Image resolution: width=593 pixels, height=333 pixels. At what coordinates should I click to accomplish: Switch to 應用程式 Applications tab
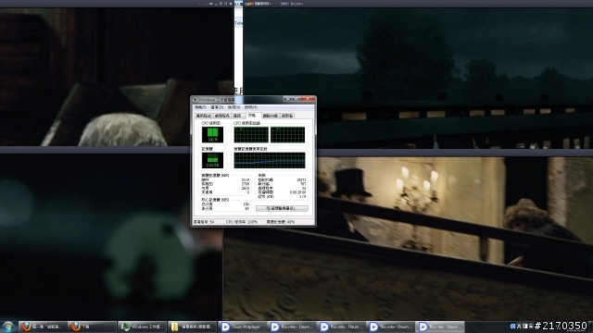pos(204,116)
